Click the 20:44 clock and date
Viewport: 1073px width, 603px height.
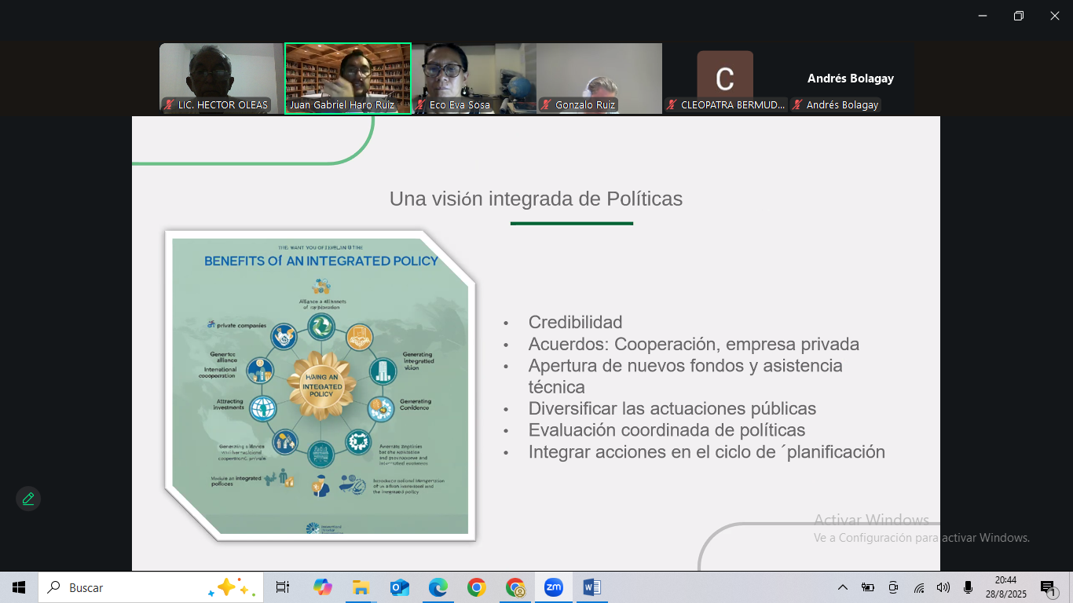(x=1005, y=587)
